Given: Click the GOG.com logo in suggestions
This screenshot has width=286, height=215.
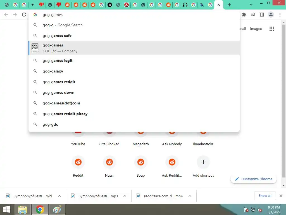Looking at the screenshot, I should (35, 48).
